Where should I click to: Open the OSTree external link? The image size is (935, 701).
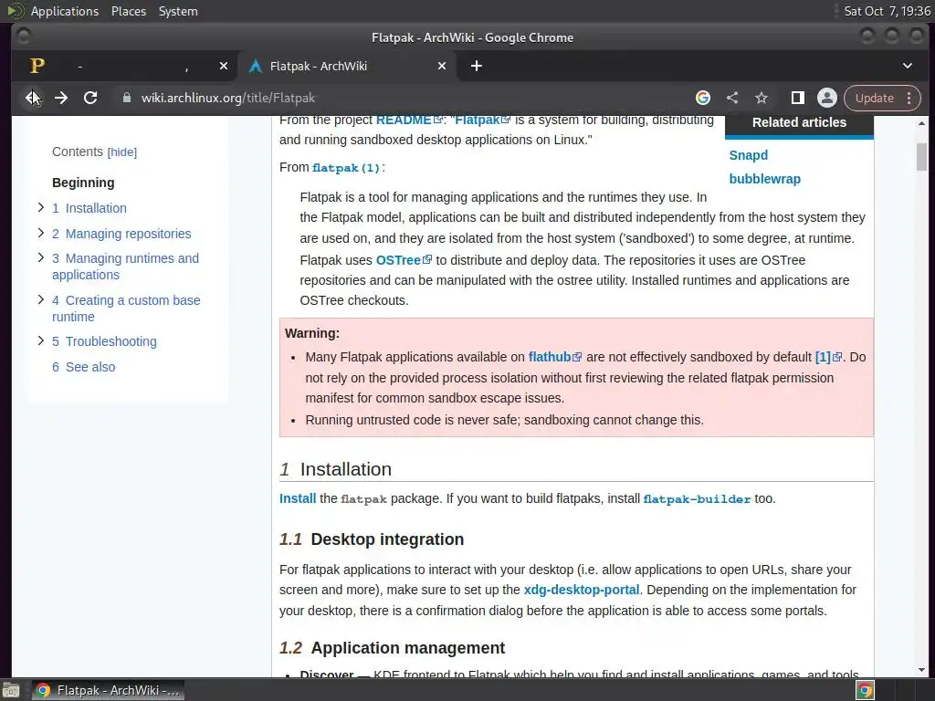tap(404, 260)
